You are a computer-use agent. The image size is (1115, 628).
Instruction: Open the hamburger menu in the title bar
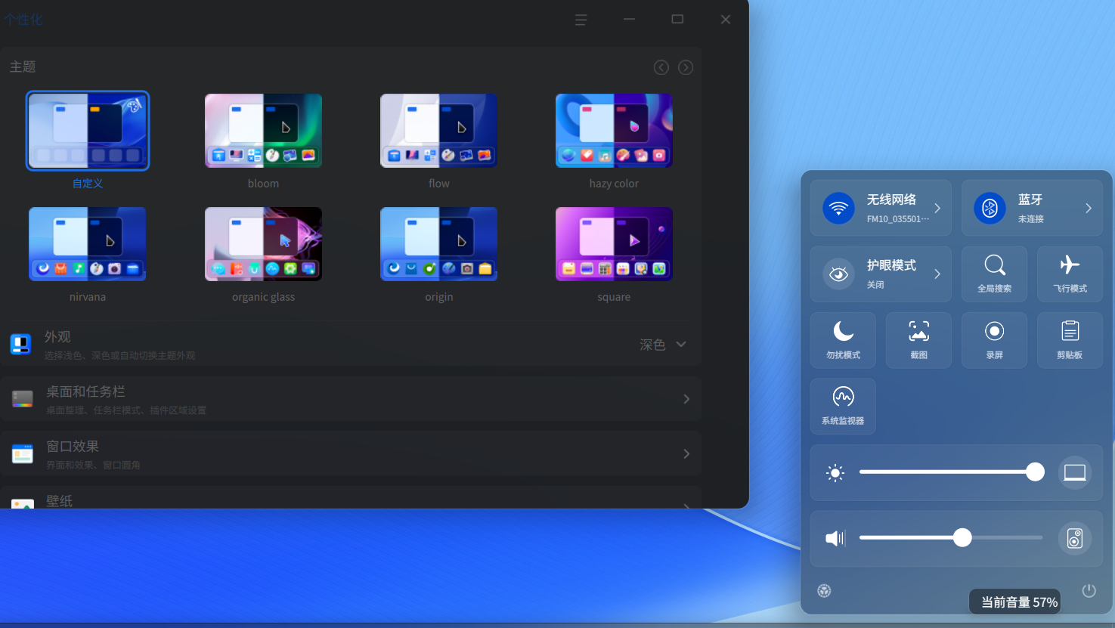(x=581, y=20)
